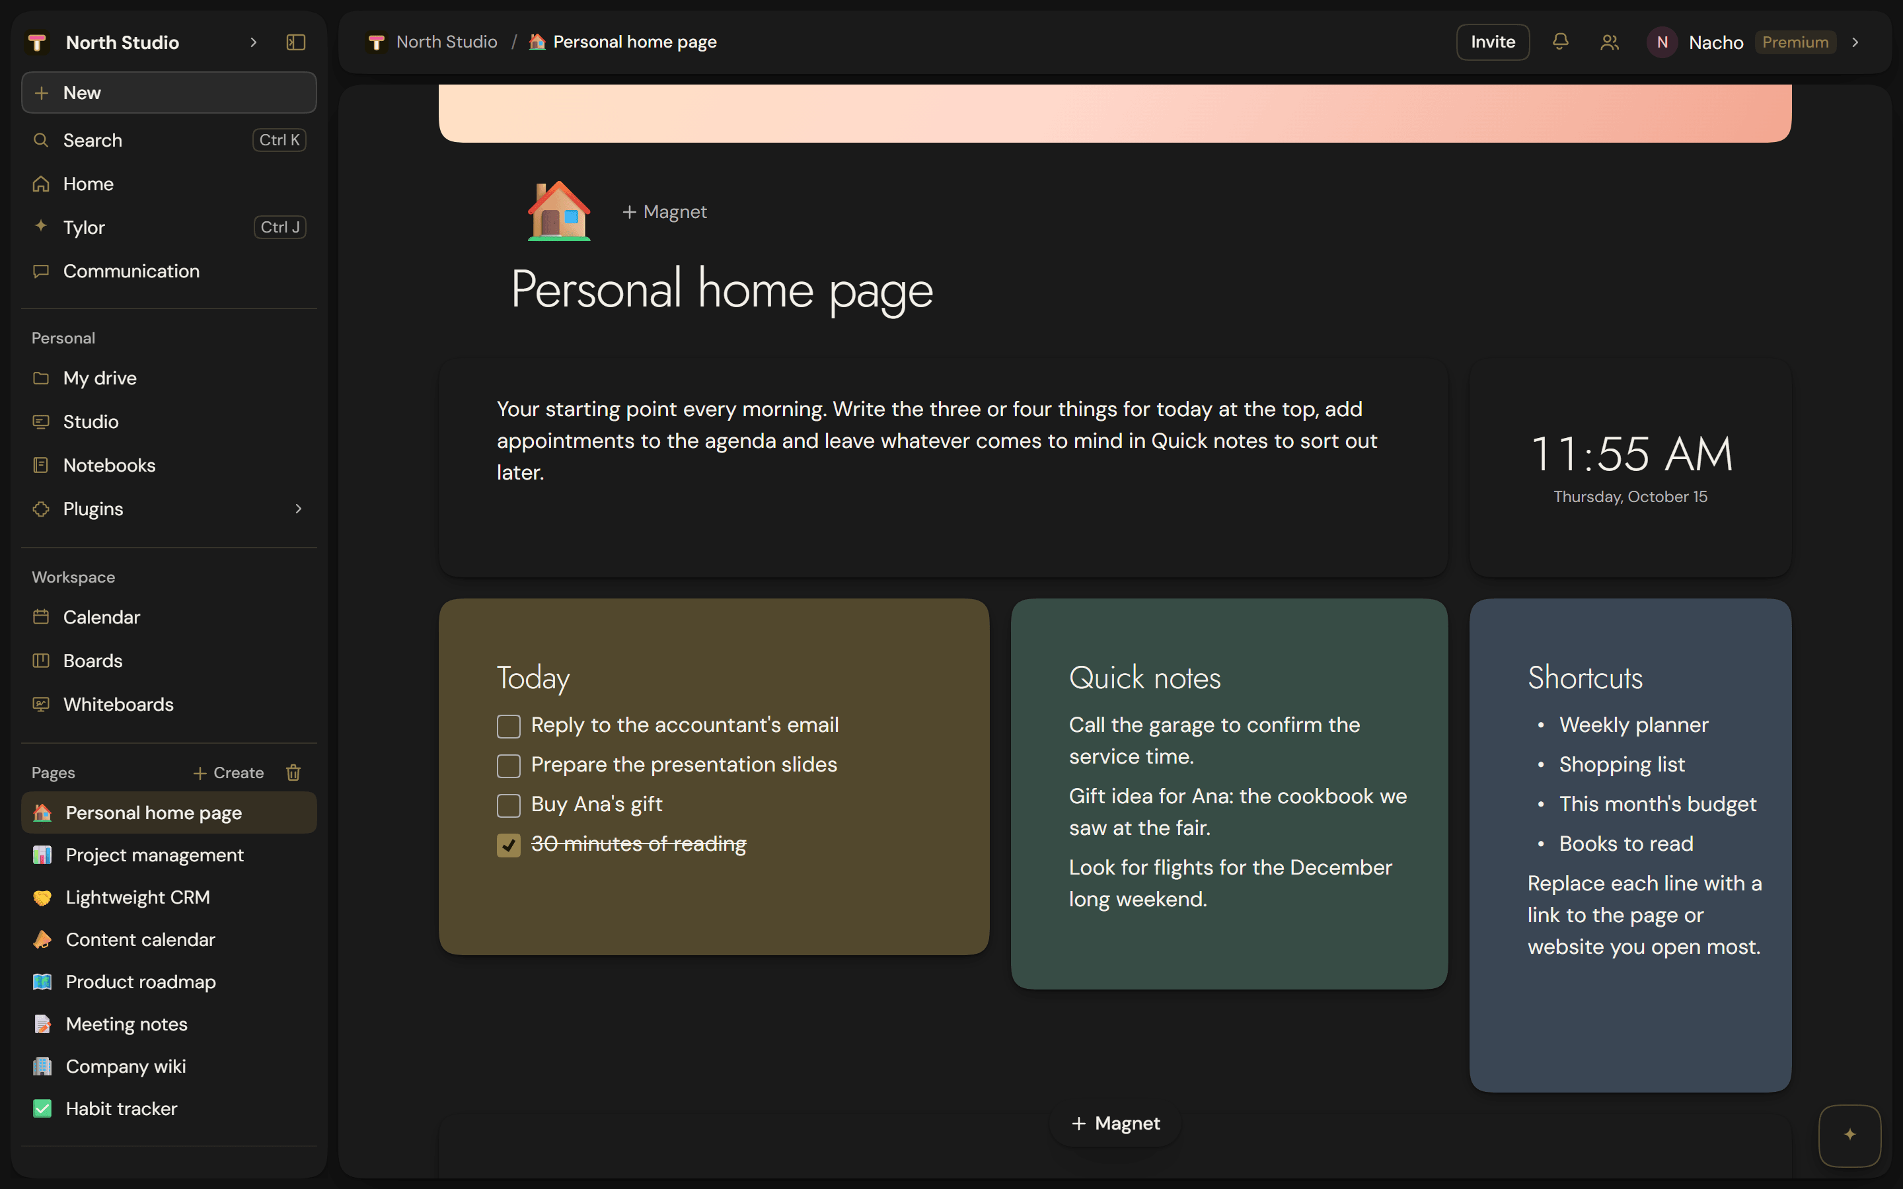Open Communication in the sidebar

[x=169, y=271]
